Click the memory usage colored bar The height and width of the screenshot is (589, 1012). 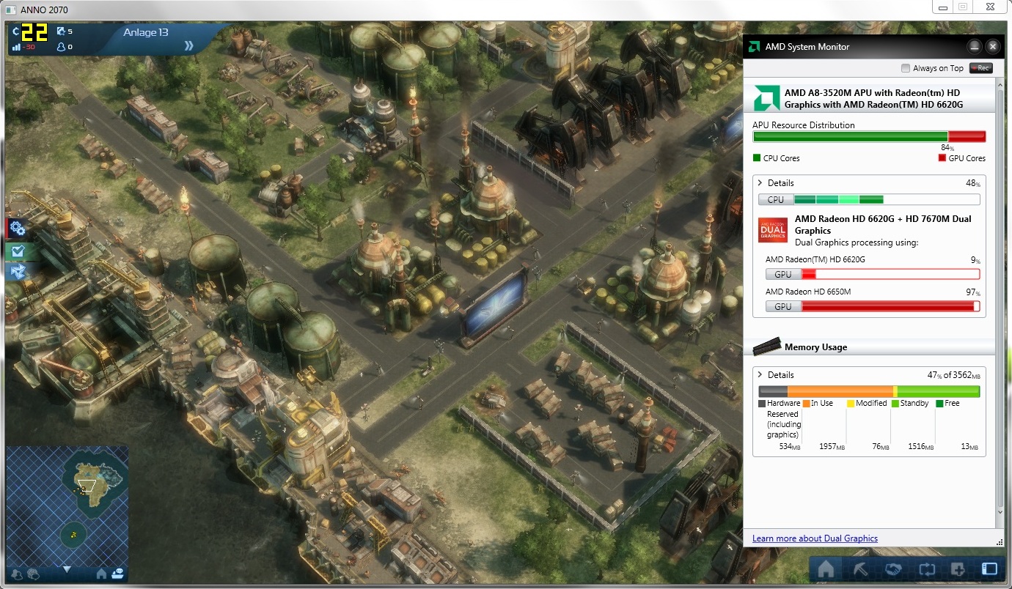[x=869, y=391]
